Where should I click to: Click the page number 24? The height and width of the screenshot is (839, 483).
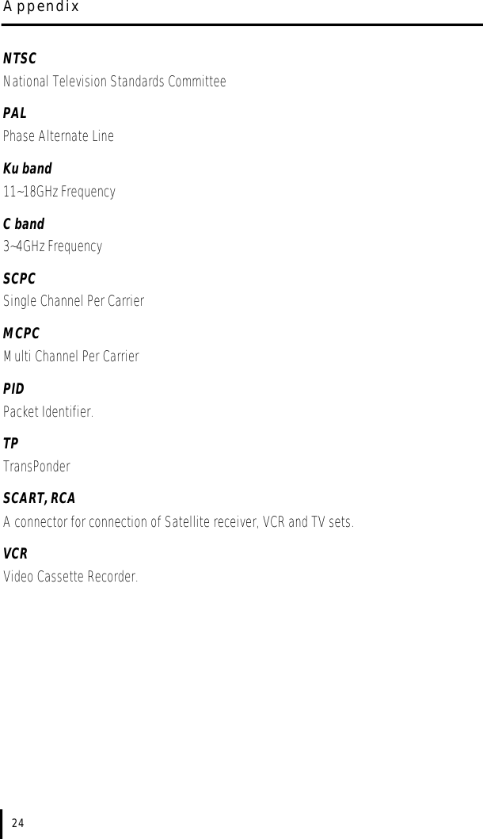(x=17, y=823)
